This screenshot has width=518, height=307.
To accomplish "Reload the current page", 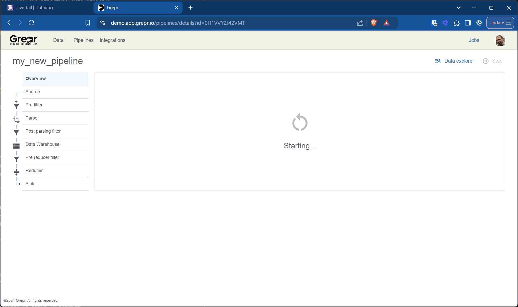I will [32, 23].
